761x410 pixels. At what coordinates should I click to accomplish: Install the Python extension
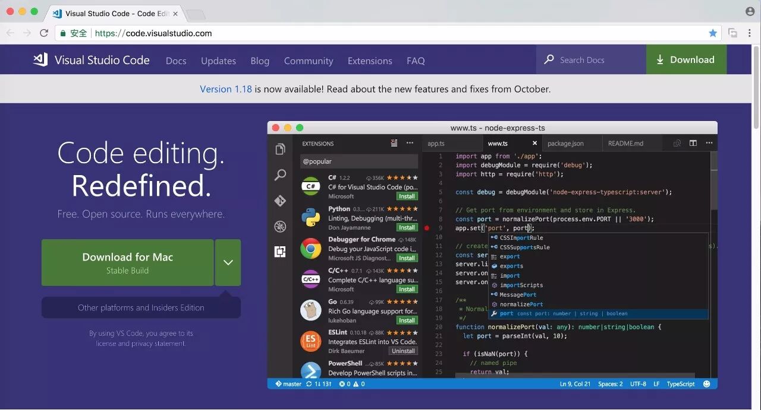[x=407, y=227]
